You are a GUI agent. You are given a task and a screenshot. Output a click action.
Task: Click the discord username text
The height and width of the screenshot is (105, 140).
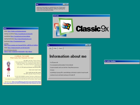coord(10,50)
